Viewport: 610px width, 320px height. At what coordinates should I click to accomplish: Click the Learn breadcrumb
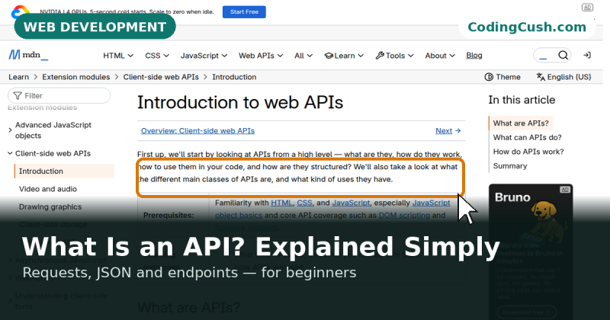[x=18, y=77]
